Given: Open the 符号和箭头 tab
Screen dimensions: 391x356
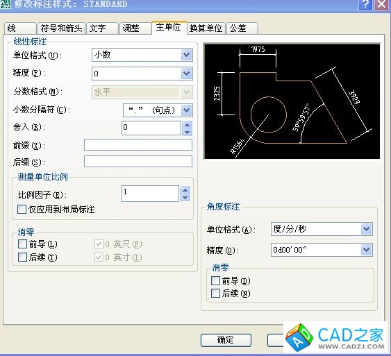Looking at the screenshot, I should (x=61, y=28).
